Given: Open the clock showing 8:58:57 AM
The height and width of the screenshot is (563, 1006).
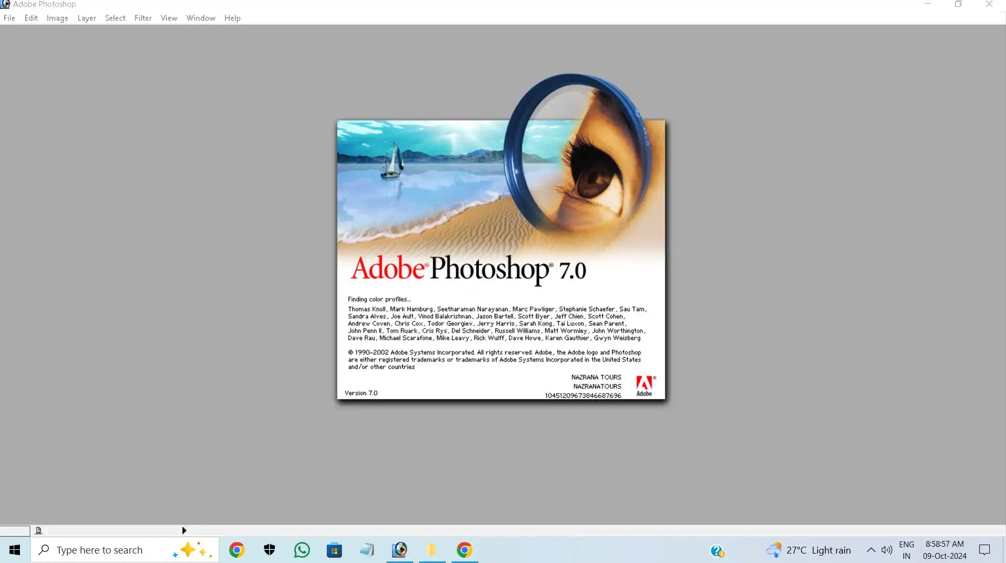Looking at the screenshot, I should pos(945,550).
